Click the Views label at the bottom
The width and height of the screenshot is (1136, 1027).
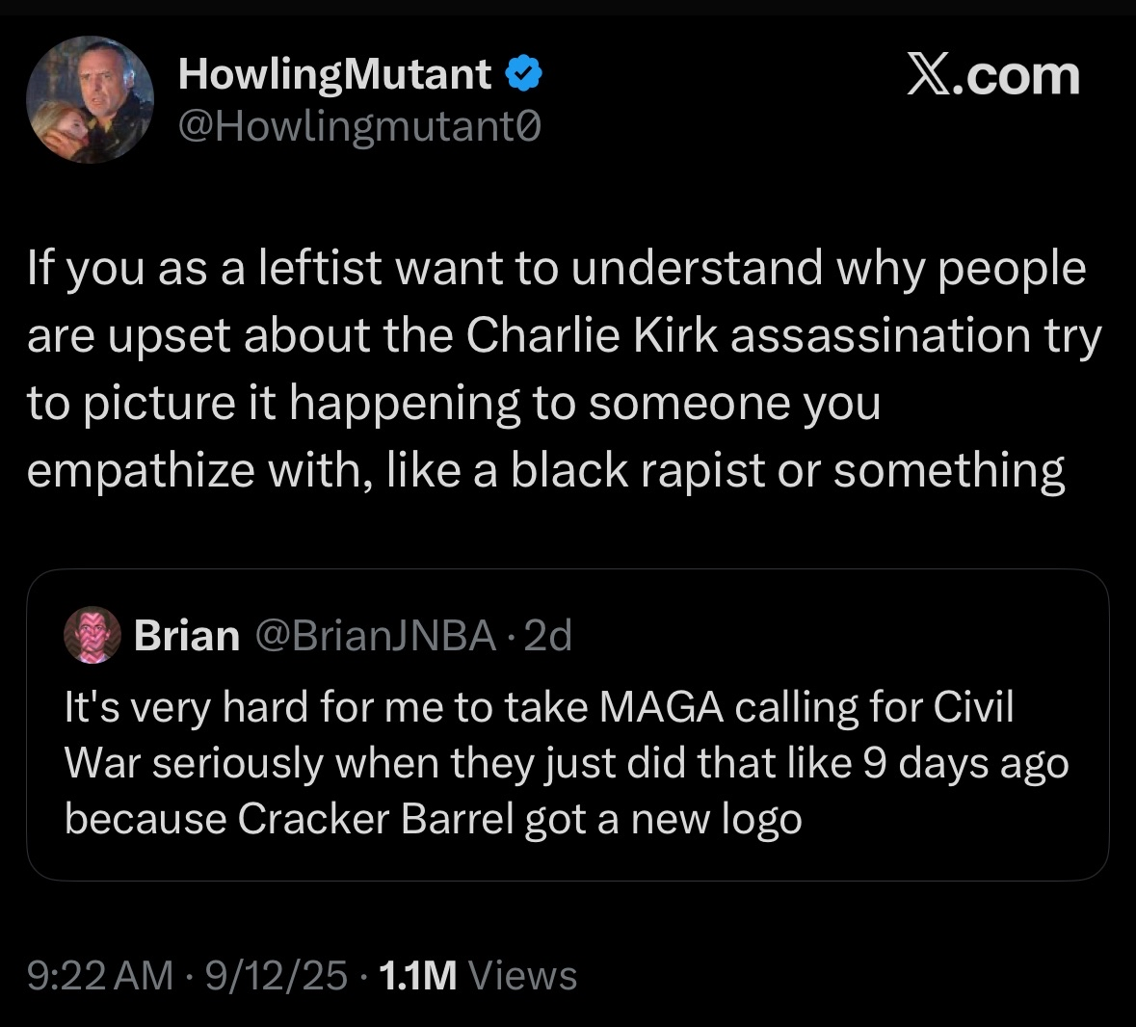pyautogui.click(x=522, y=975)
